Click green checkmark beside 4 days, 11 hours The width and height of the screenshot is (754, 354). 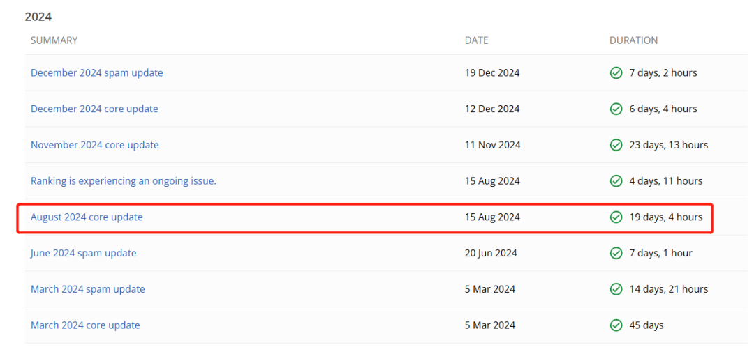pyautogui.click(x=616, y=181)
